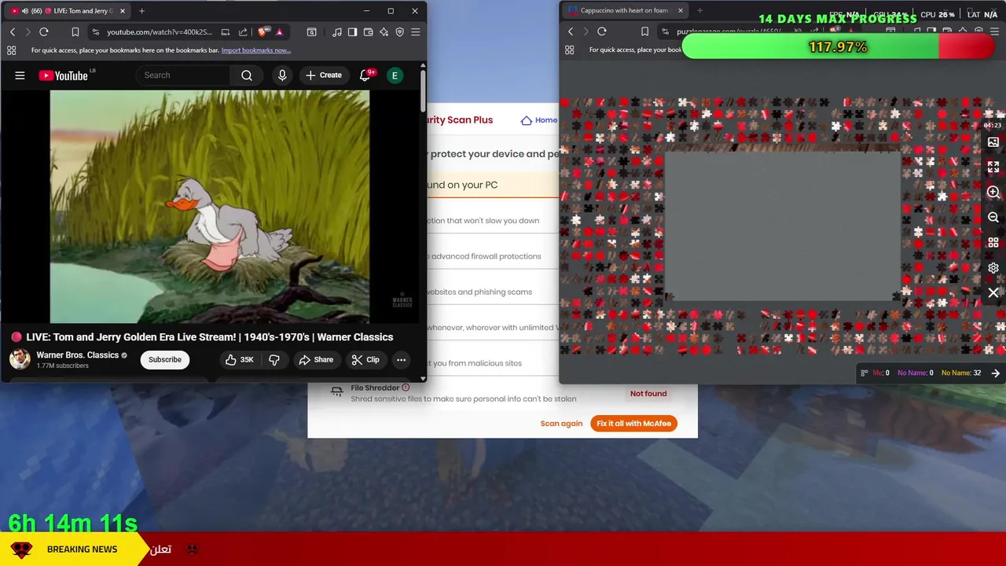The image size is (1006, 566).
Task: Open Brave Shields icon in YouTube window
Action: click(263, 32)
